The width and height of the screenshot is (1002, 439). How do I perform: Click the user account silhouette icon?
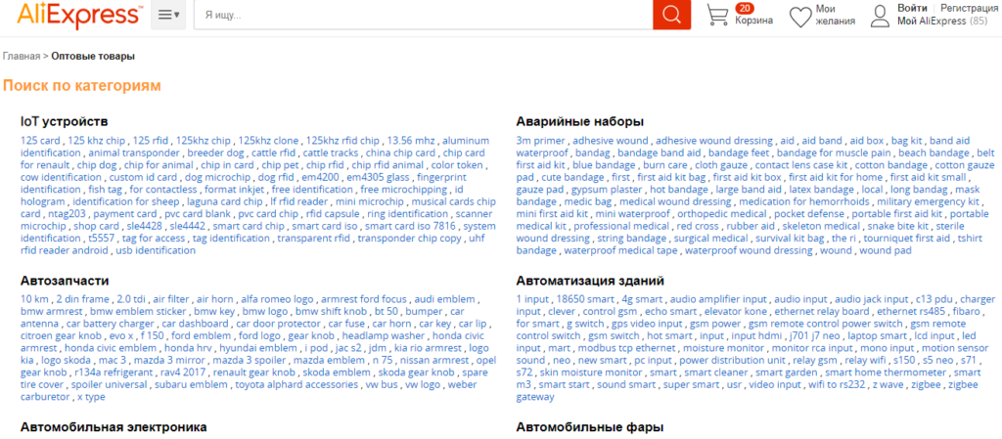pyautogui.click(x=881, y=16)
